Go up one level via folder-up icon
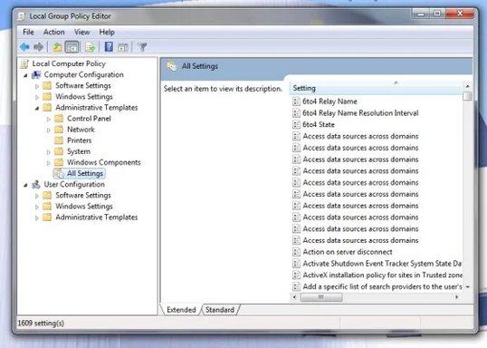The width and height of the screenshot is (487, 348). (x=57, y=47)
